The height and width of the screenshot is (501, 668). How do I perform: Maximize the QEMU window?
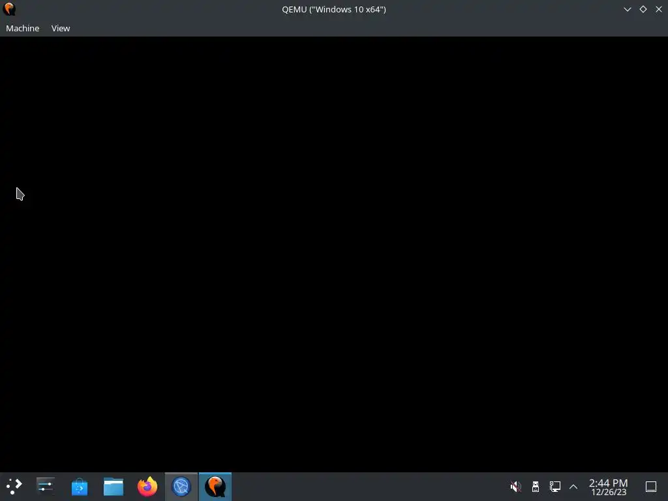pyautogui.click(x=643, y=9)
